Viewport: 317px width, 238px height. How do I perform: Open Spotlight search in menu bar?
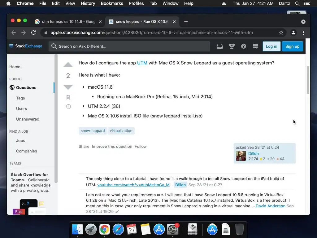(x=297, y=3)
